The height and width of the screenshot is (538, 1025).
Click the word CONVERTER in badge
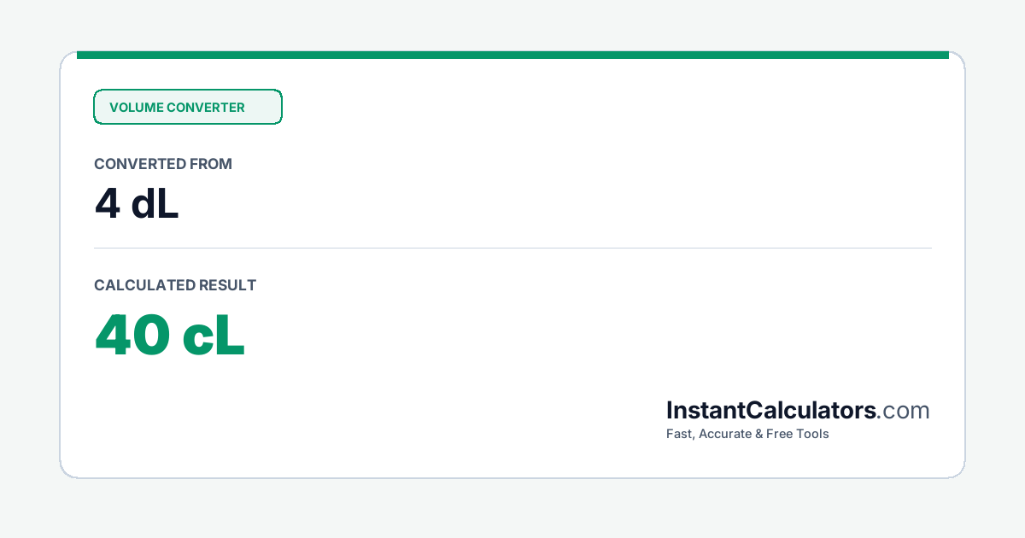(206, 108)
